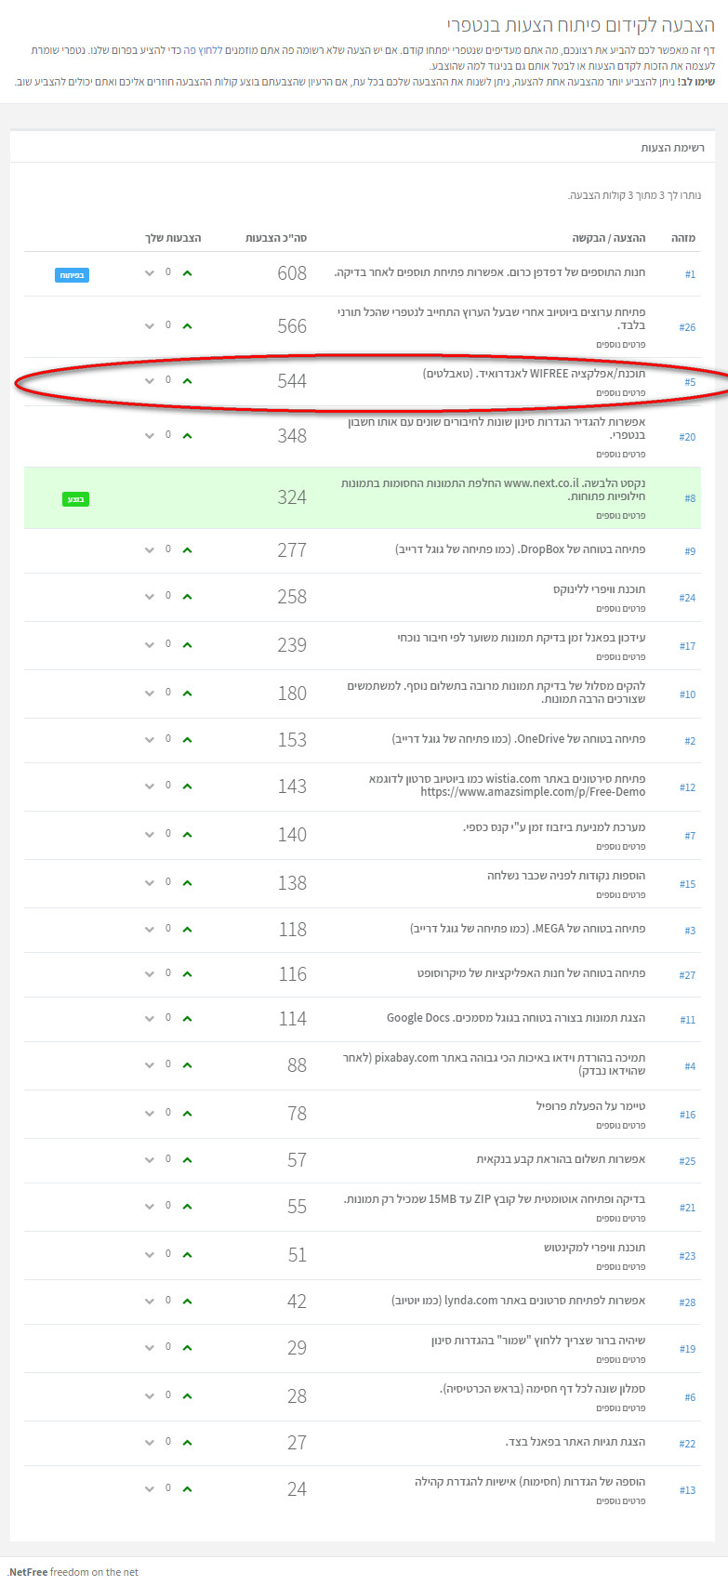Viewport: 728px width, 1586px height.
Task: Upvote suggestion #27 with 116 votes
Action: pyautogui.click(x=187, y=974)
